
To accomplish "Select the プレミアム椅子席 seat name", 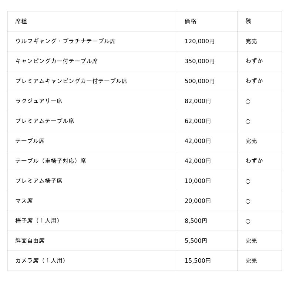I will [x=39, y=181].
